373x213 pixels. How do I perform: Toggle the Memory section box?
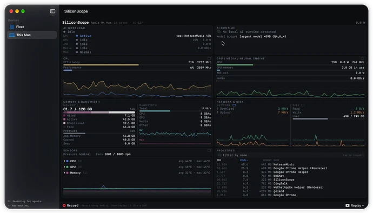coord(79,105)
